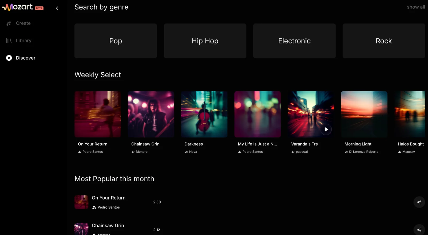Image resolution: width=428 pixels, height=235 pixels.
Task: Choose the Electronic genre card
Action: coord(294,41)
